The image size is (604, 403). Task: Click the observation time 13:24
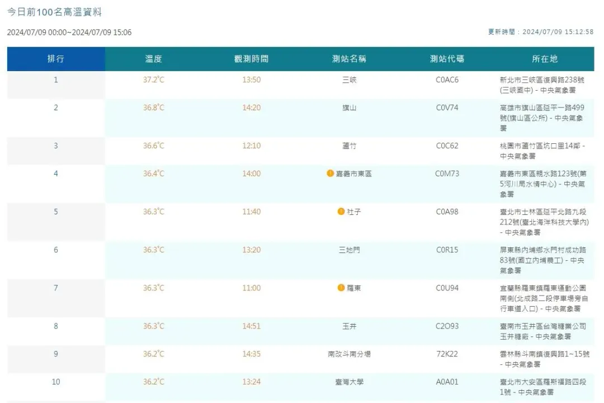[252, 382]
